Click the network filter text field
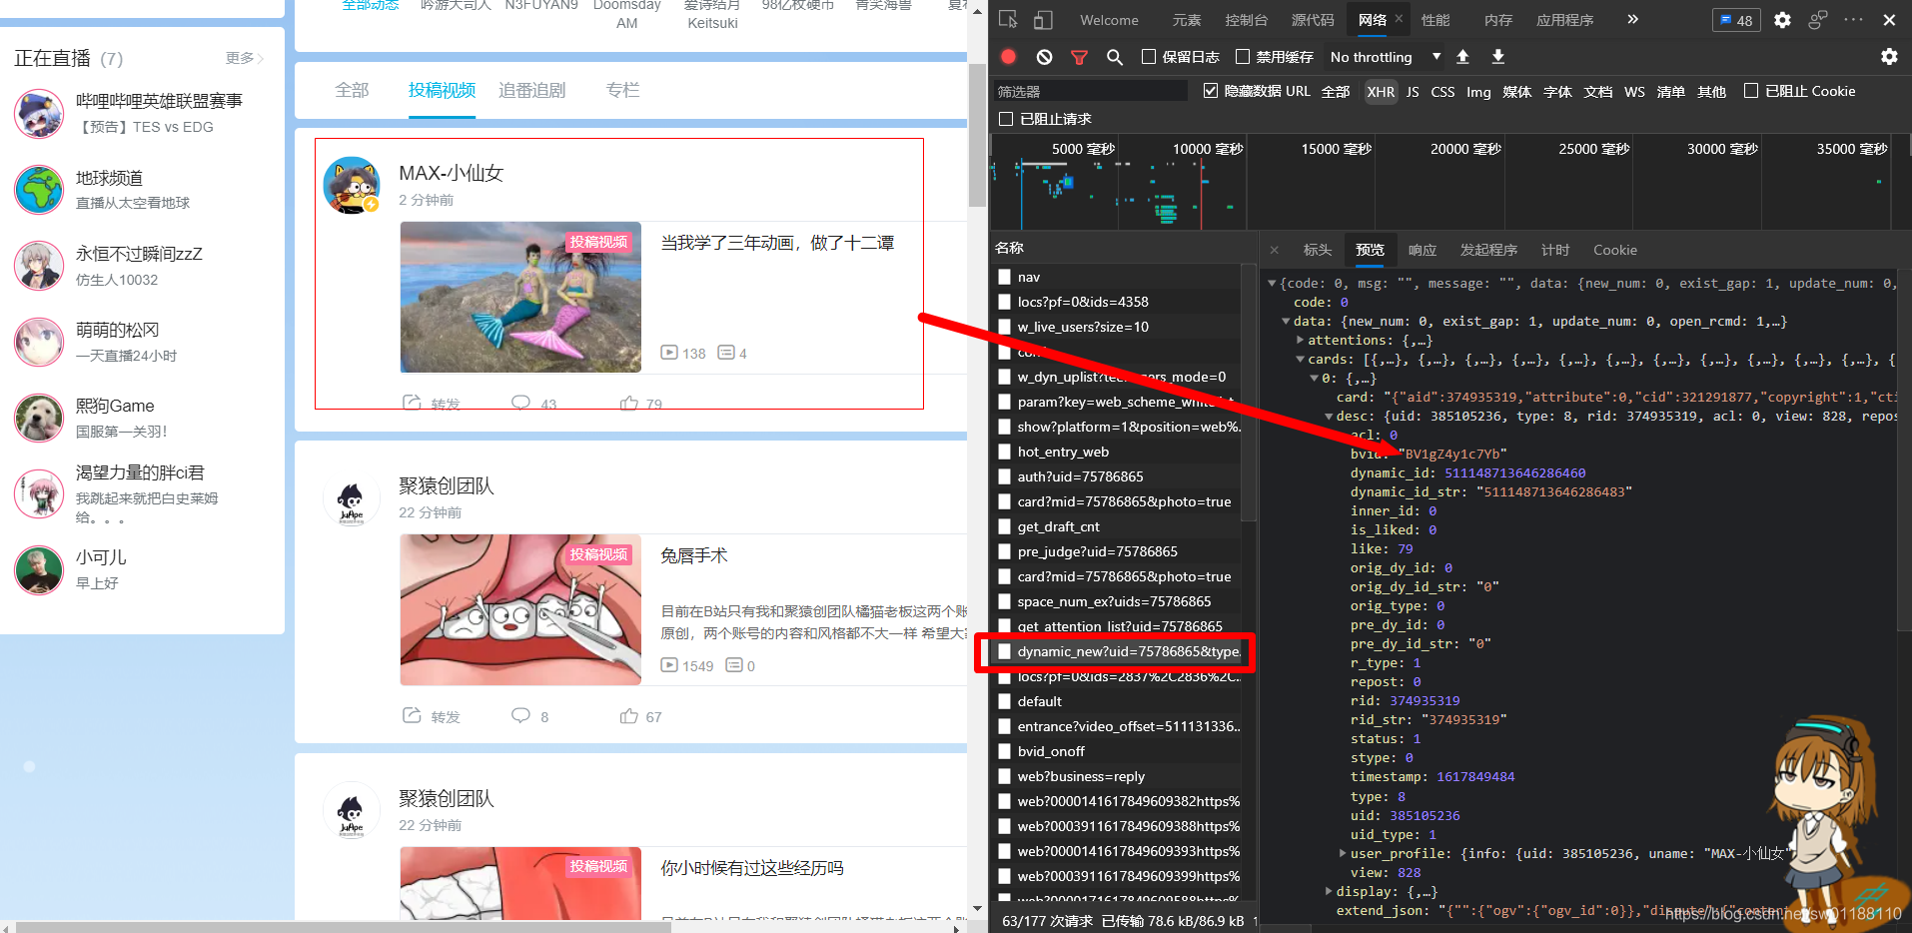1912x933 pixels. tap(1090, 91)
